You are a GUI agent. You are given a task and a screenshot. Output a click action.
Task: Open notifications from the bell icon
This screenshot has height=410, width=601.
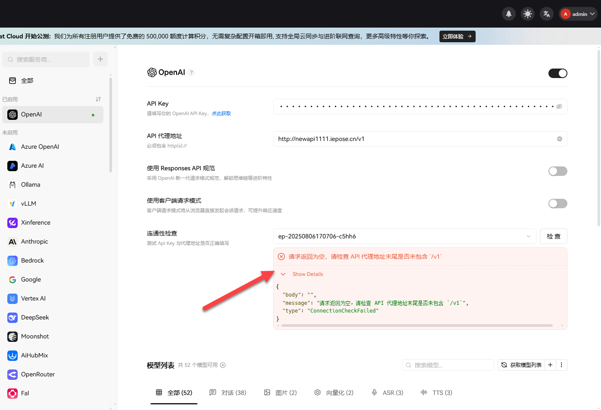(x=508, y=13)
